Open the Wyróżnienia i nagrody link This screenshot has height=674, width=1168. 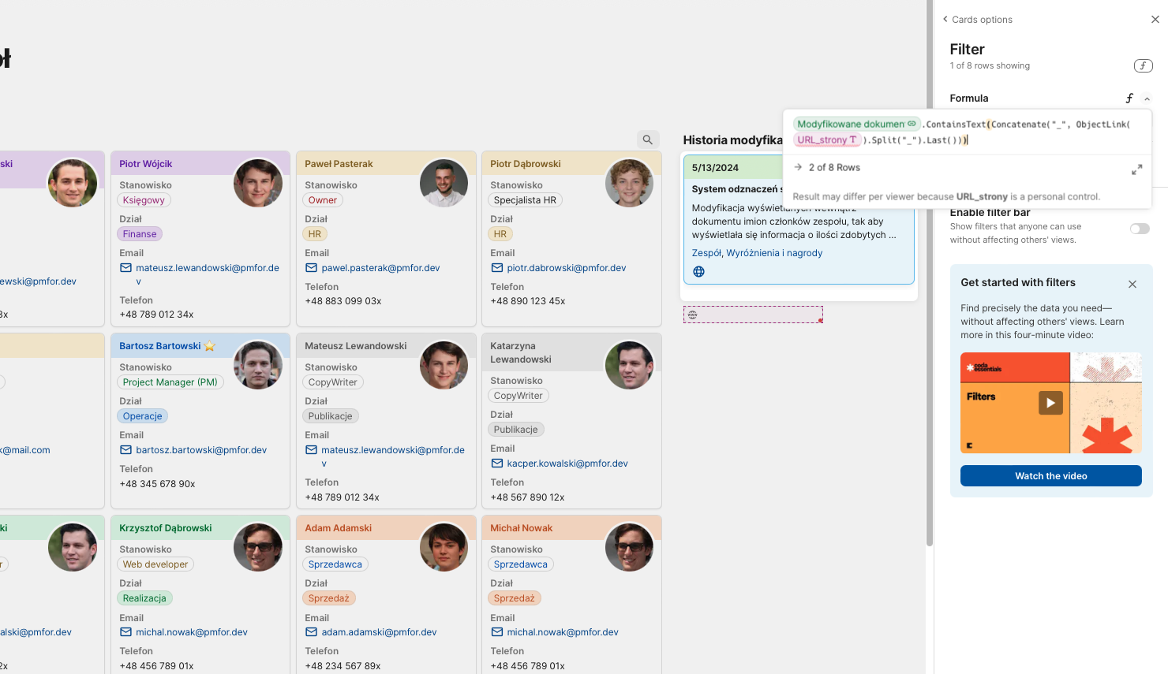coord(774,253)
